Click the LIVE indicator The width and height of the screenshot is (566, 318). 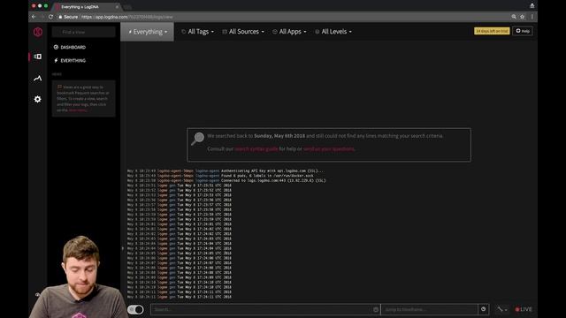pyautogui.click(x=524, y=309)
